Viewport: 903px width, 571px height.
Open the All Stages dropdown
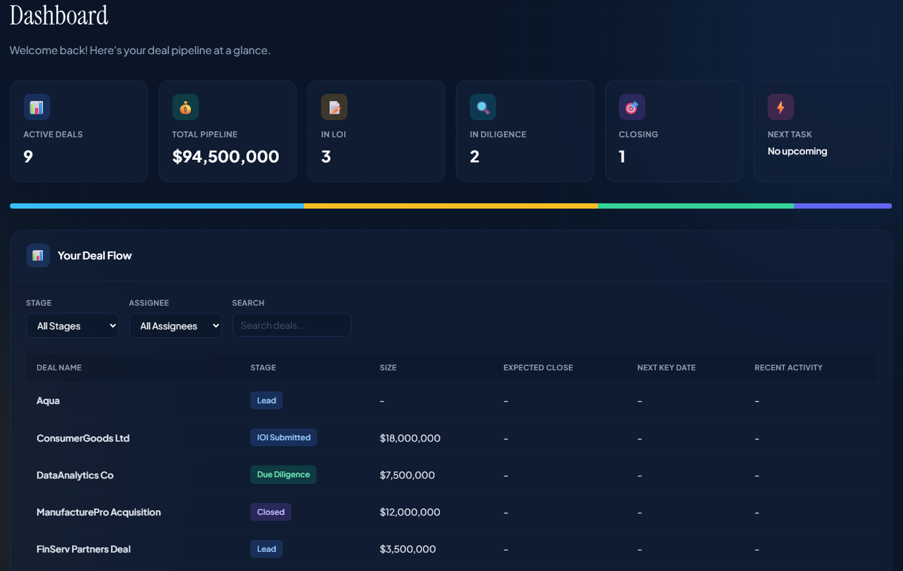coord(73,325)
